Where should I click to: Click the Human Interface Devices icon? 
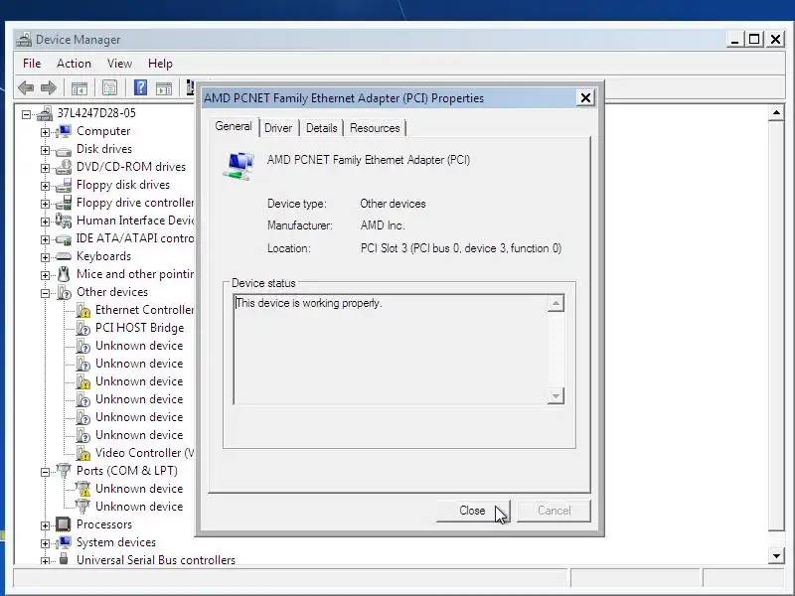[64, 221]
